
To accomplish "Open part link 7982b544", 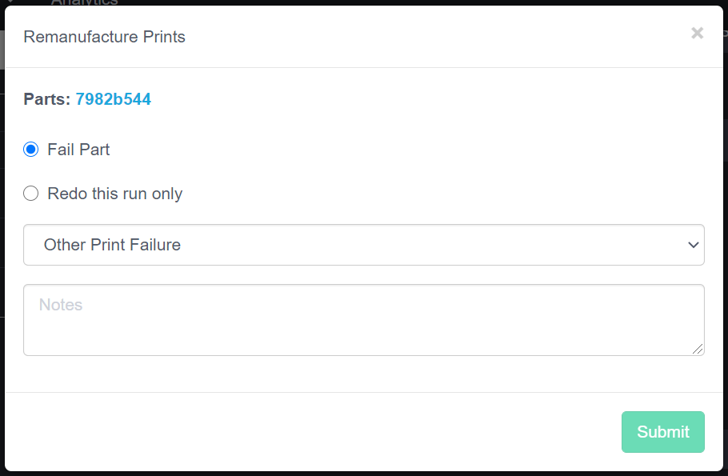I will point(113,99).
